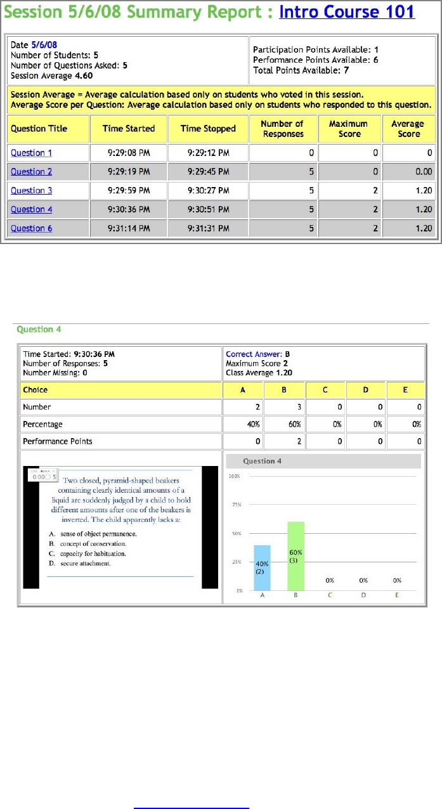This screenshot has height=809, width=442.
Task: Select the 9:29:19 PM start time cell
Action: tap(129, 172)
